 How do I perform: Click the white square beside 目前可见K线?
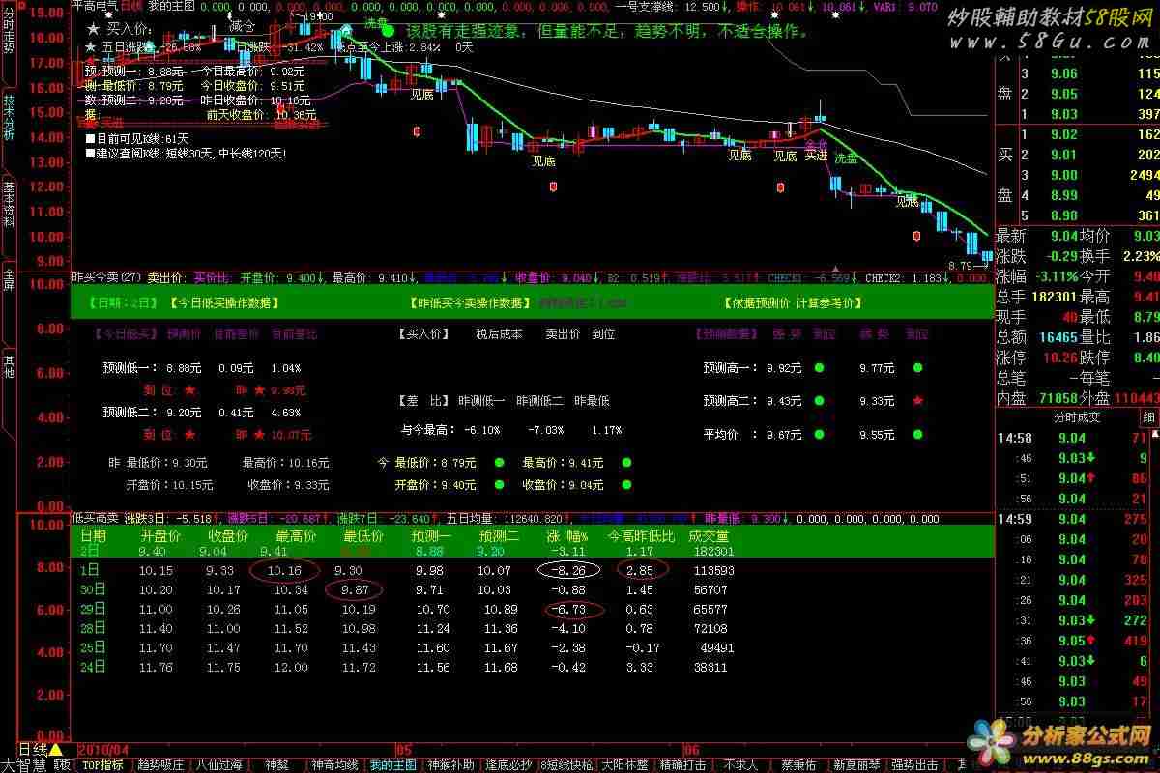tap(89, 138)
